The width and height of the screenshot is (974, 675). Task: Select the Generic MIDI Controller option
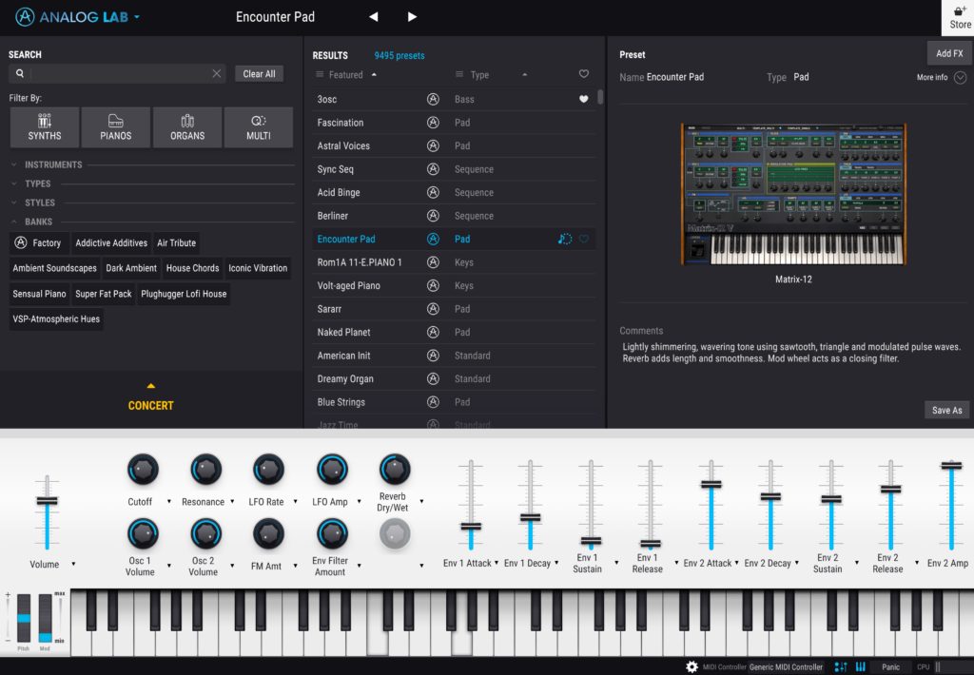click(786, 667)
